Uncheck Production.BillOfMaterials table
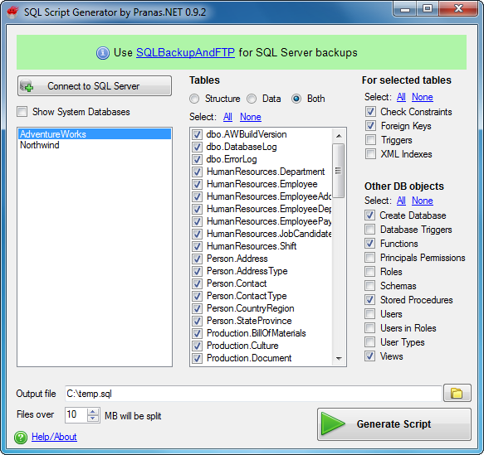The image size is (484, 455). pyautogui.click(x=197, y=333)
